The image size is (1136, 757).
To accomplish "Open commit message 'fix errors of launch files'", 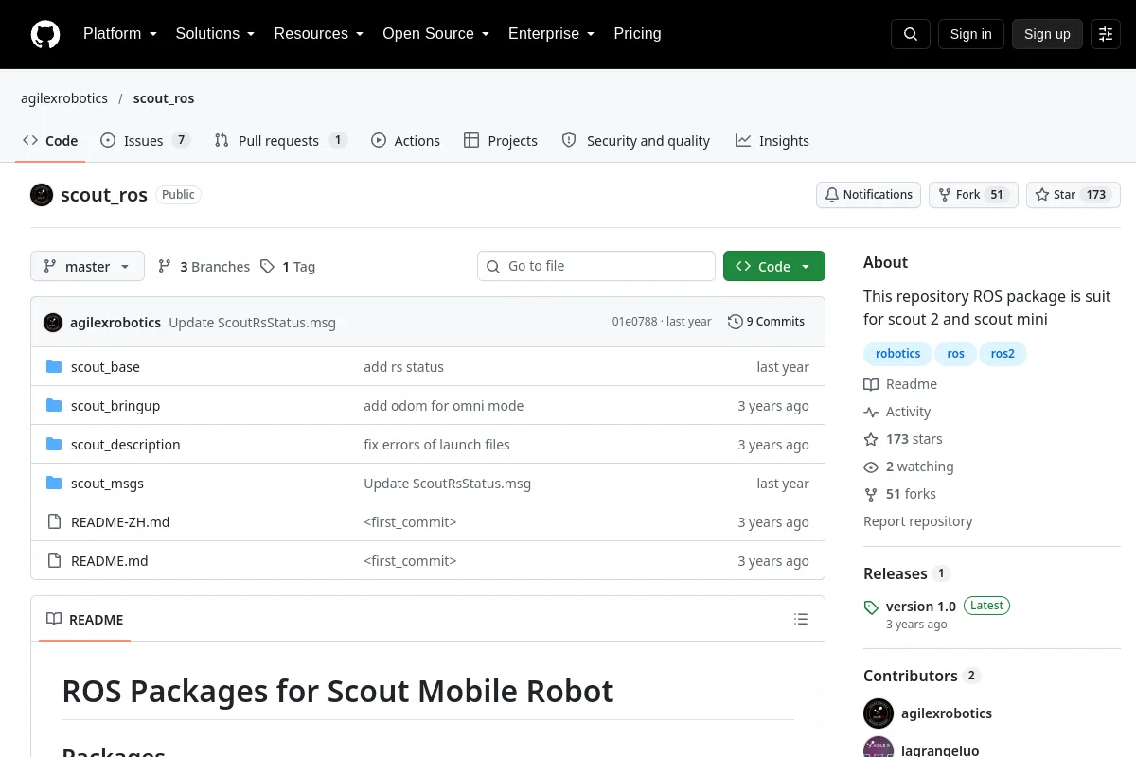I will pos(436,445).
